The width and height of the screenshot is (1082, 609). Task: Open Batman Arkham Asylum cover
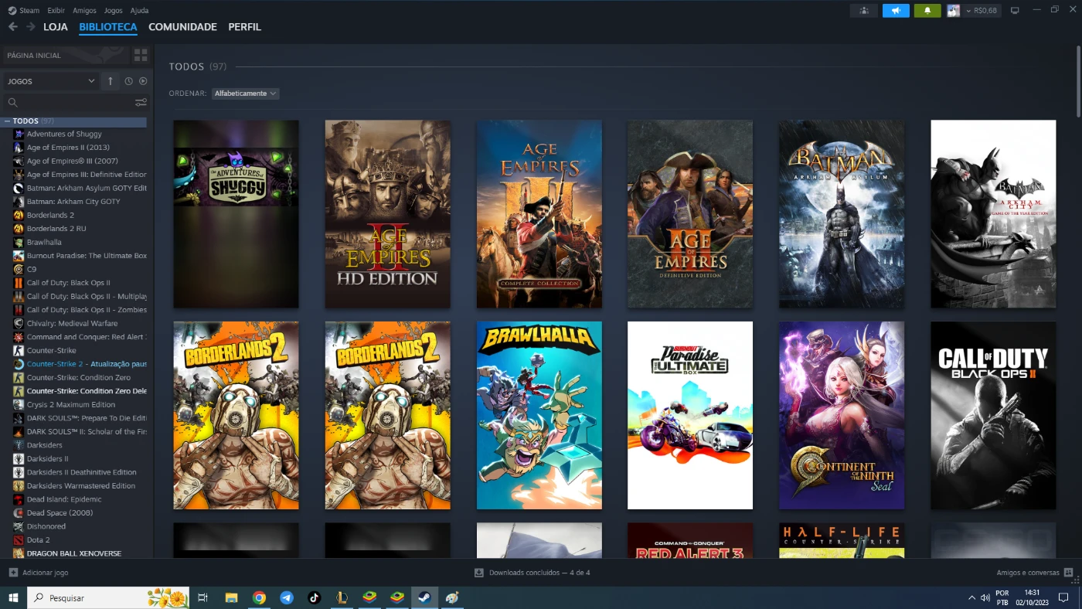842,214
